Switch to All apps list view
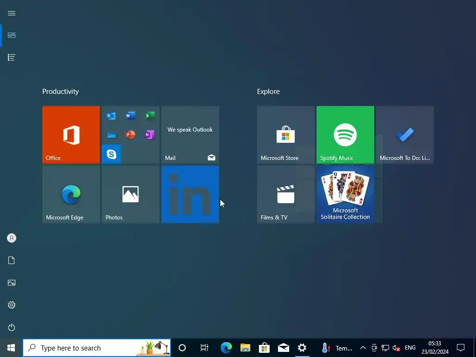The width and height of the screenshot is (476, 357). (12, 57)
